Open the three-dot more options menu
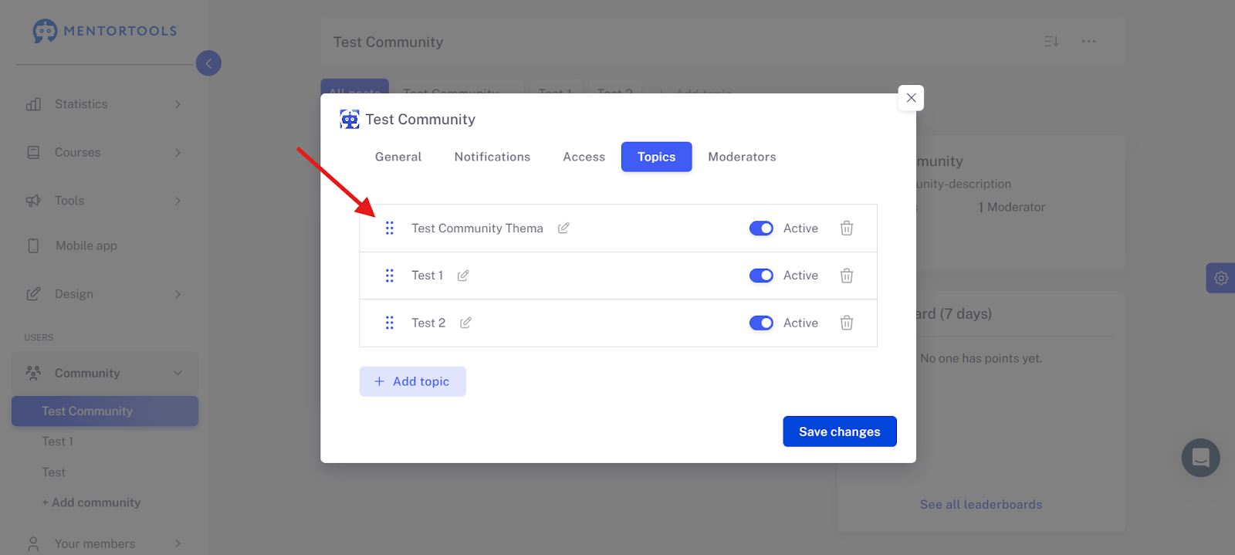Image resolution: width=1235 pixels, height=555 pixels. click(x=1088, y=42)
